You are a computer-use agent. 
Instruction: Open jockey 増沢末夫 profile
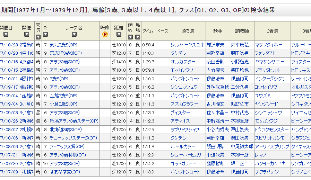point(215,45)
